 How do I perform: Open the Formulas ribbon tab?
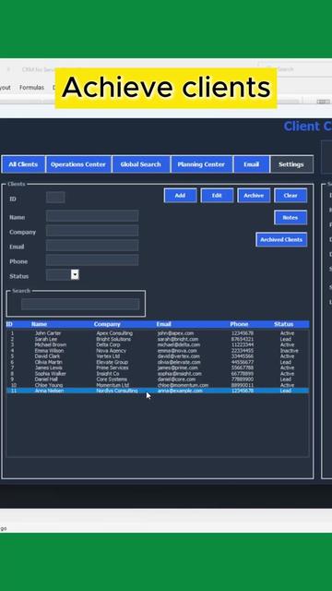pos(31,88)
